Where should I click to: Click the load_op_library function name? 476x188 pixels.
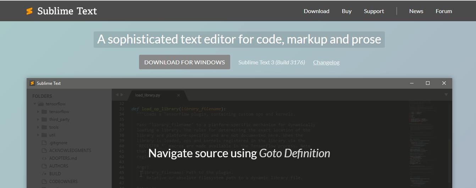coord(160,109)
